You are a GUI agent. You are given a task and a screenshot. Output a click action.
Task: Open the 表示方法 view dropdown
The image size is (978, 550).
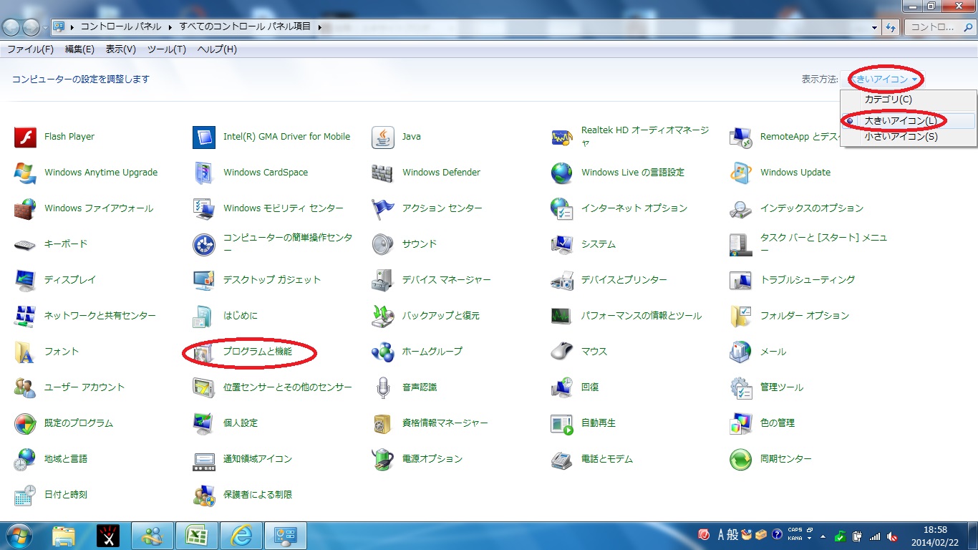(x=883, y=79)
